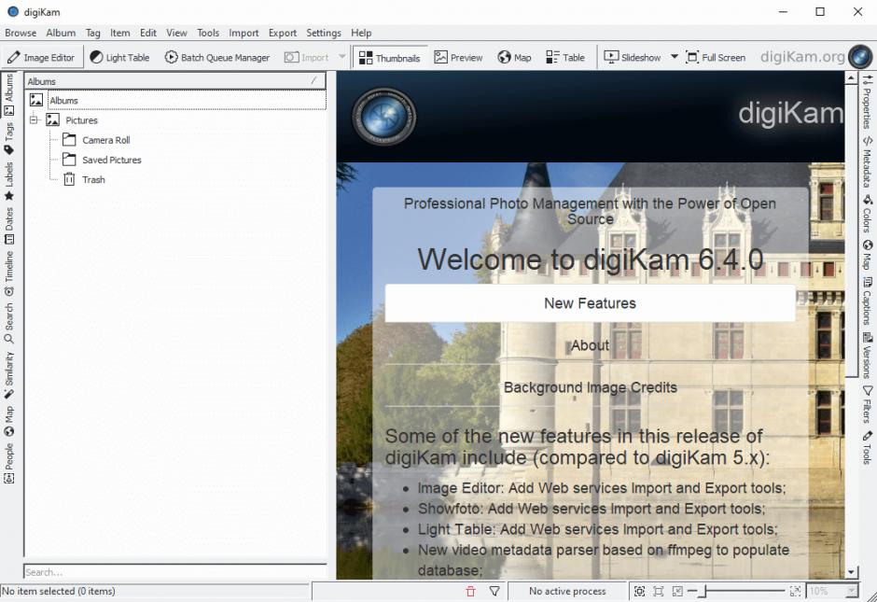Open the zoom percentage combo box
Image resolution: width=877 pixels, height=602 pixels.
click(832, 591)
